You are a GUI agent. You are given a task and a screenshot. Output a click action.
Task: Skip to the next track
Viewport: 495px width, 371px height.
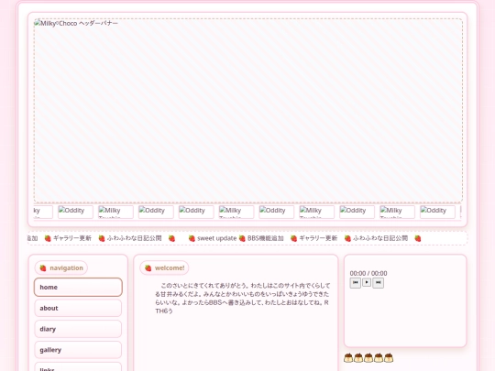click(379, 283)
